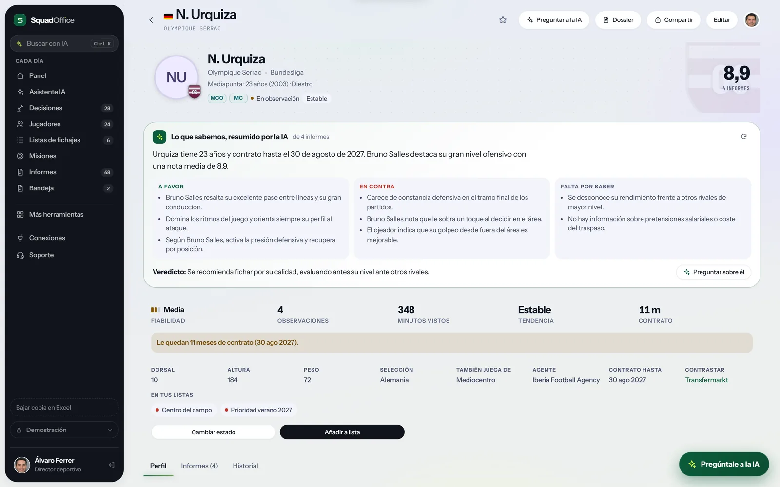Open Soporte
780x487 pixels.
point(64,255)
